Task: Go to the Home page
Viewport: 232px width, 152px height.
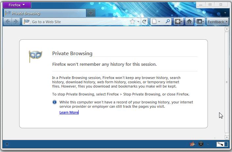Action: [x=189, y=22]
